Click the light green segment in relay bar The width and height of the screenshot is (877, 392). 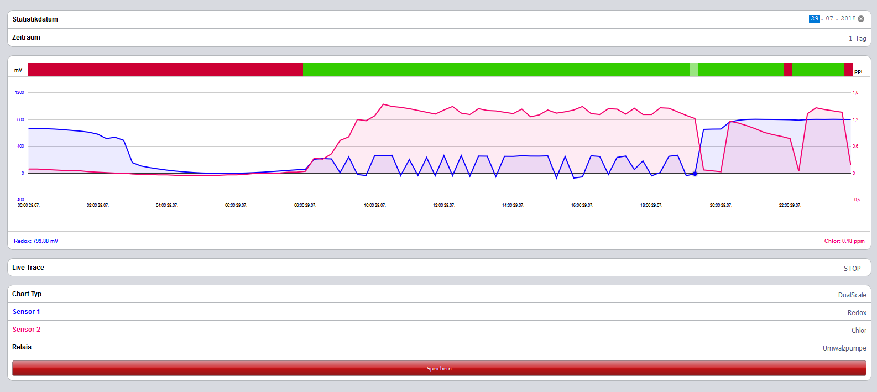coord(694,70)
